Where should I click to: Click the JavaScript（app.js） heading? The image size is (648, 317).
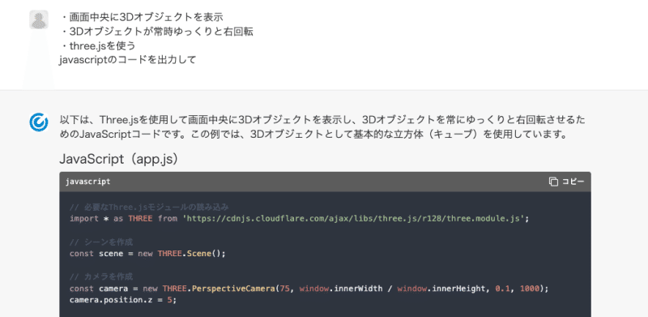pyautogui.click(x=119, y=159)
